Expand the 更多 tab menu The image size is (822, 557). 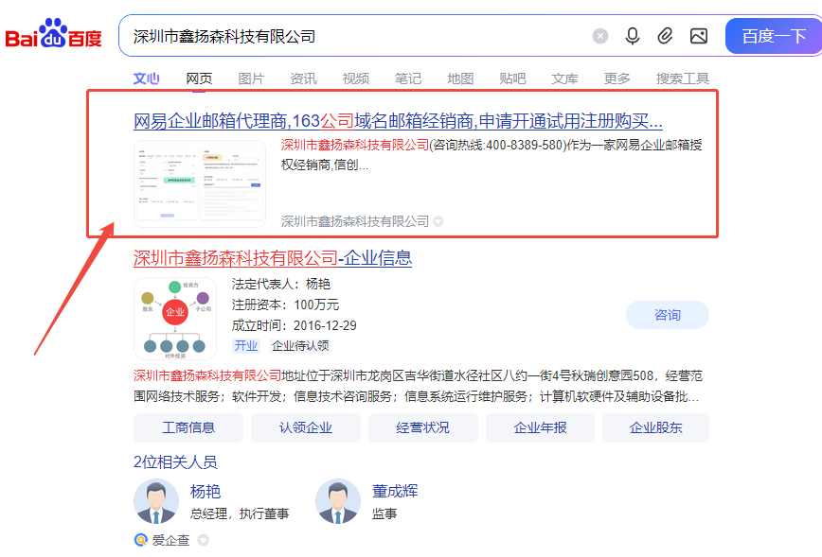click(x=617, y=78)
